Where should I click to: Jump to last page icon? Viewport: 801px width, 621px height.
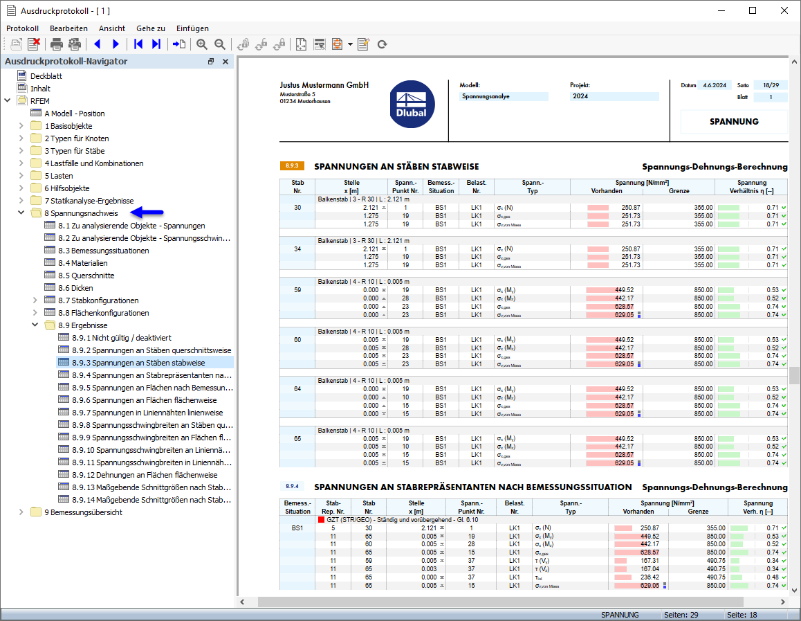(156, 44)
